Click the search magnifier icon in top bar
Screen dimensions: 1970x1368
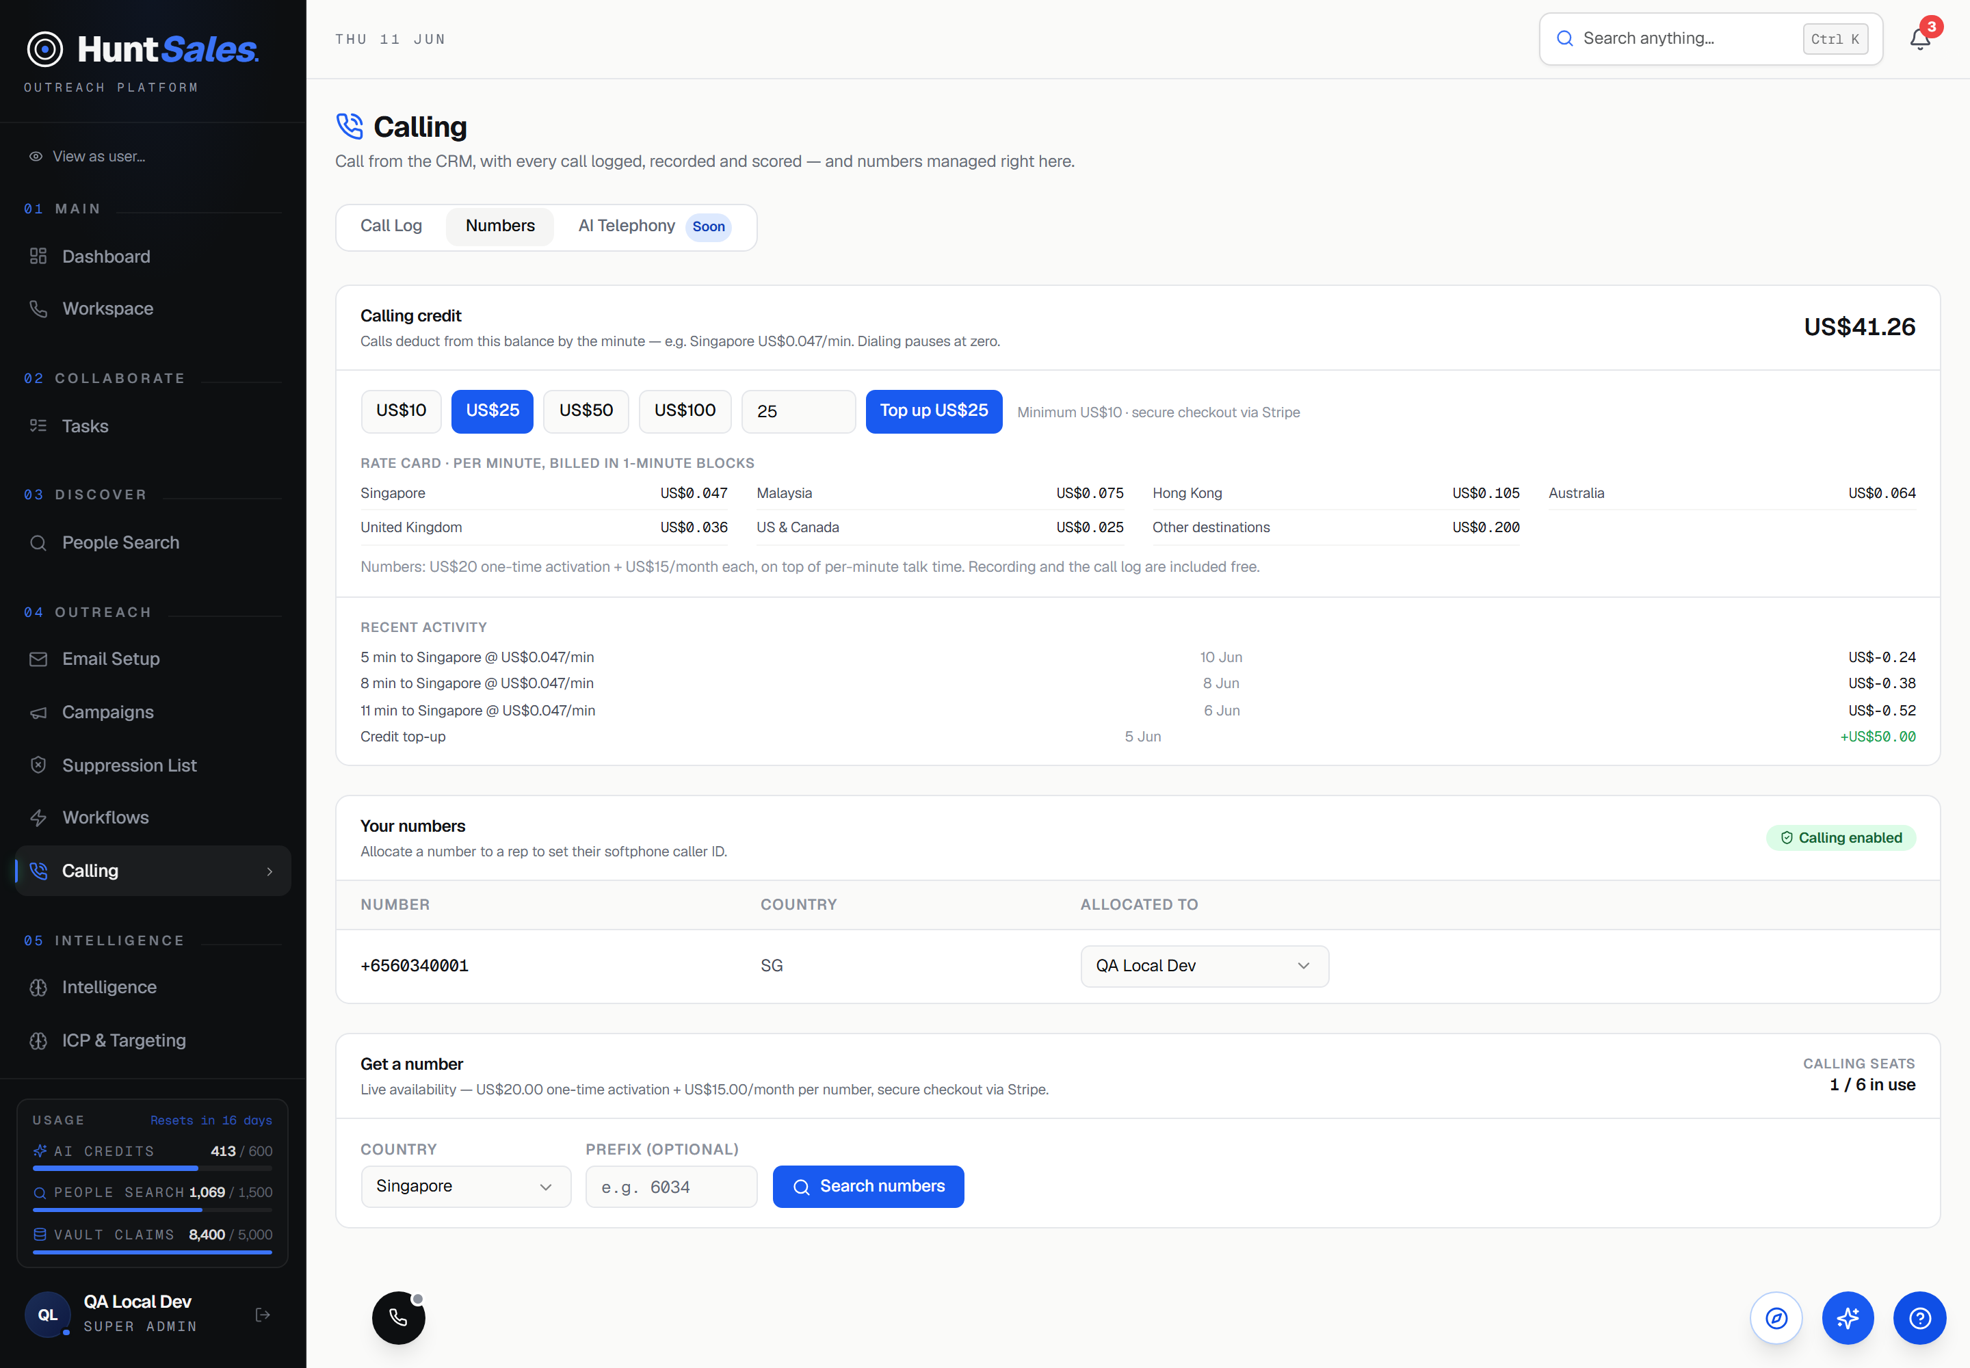click(1564, 38)
